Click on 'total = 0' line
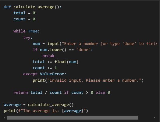Screen dimensions: 160x122 [24, 13]
